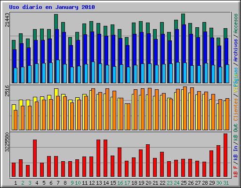Click the orange clients bar for day 20

150,109
